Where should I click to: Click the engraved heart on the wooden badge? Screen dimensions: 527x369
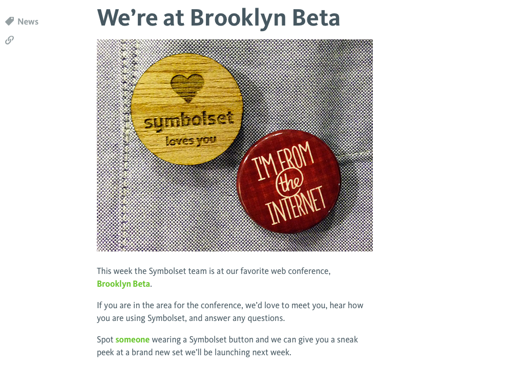pos(187,87)
